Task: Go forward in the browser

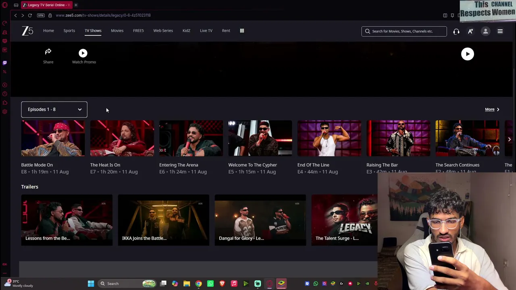Action: point(23,15)
